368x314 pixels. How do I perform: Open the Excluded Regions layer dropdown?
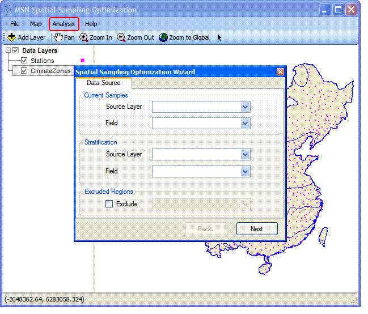point(246,205)
